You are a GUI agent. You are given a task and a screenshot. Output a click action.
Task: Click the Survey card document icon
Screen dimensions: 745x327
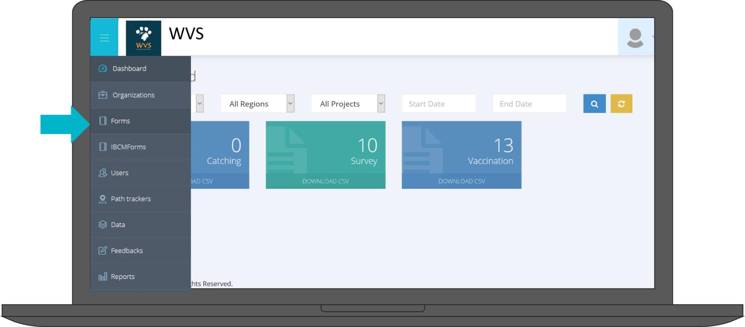(x=286, y=150)
